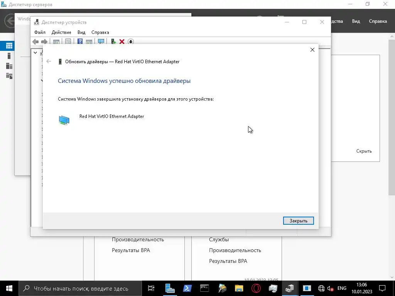Close the update drivers dialog with X
The width and height of the screenshot is (395, 296).
(x=312, y=50)
